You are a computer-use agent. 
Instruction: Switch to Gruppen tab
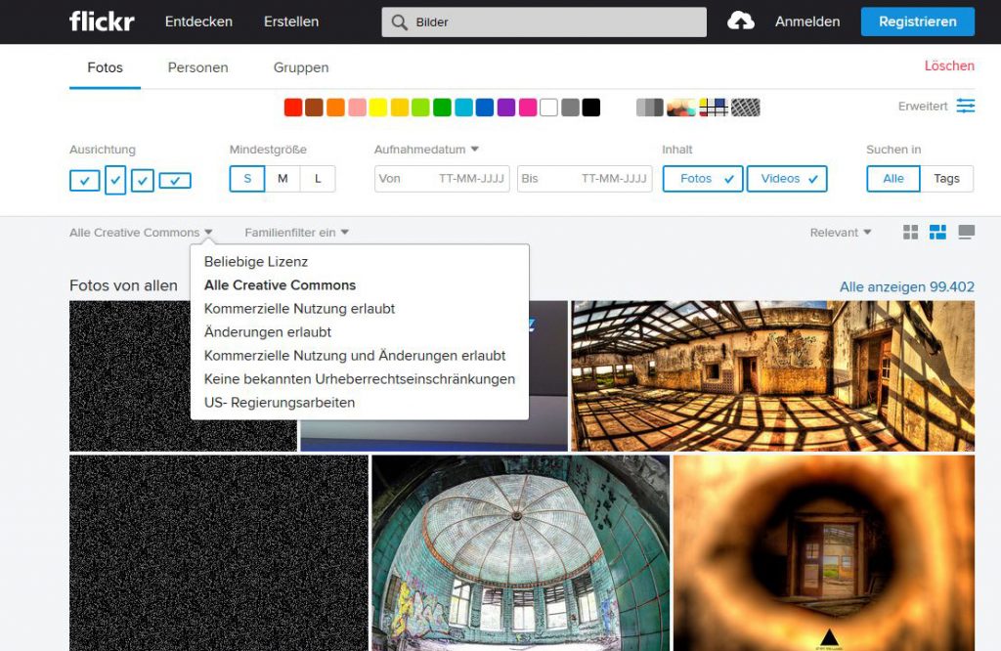point(301,67)
